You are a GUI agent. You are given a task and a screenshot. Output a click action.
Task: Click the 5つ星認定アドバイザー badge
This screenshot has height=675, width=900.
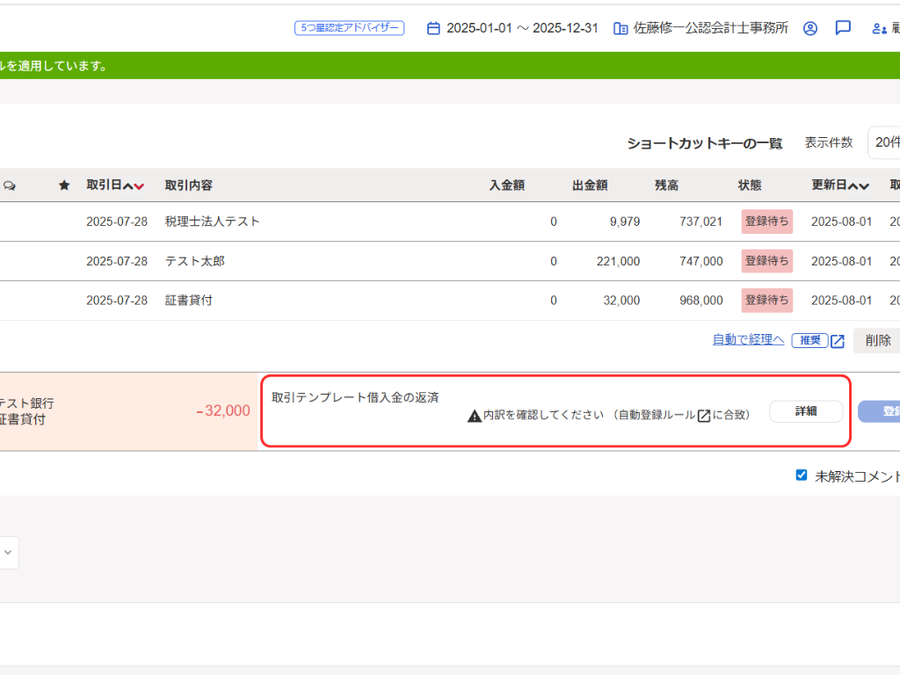(349, 28)
